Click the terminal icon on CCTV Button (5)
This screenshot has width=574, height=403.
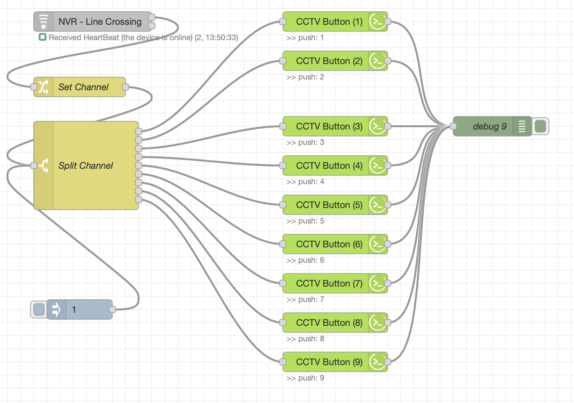(377, 205)
